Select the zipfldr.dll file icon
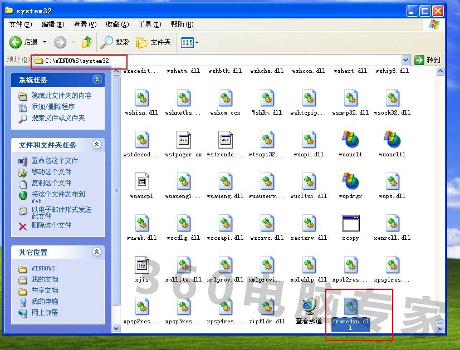 pyautogui.click(x=267, y=307)
